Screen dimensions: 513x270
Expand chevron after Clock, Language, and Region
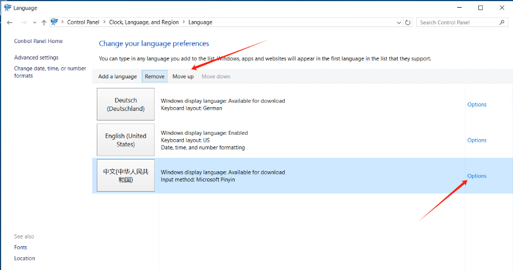click(x=183, y=22)
